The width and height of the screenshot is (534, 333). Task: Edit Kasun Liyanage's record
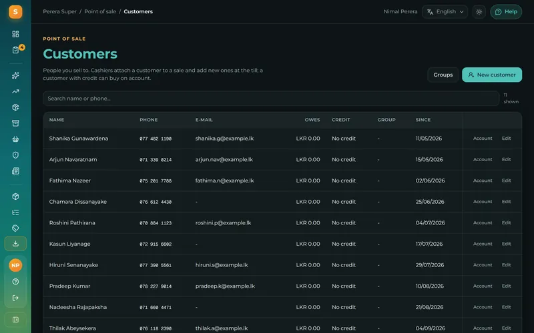[x=507, y=244]
